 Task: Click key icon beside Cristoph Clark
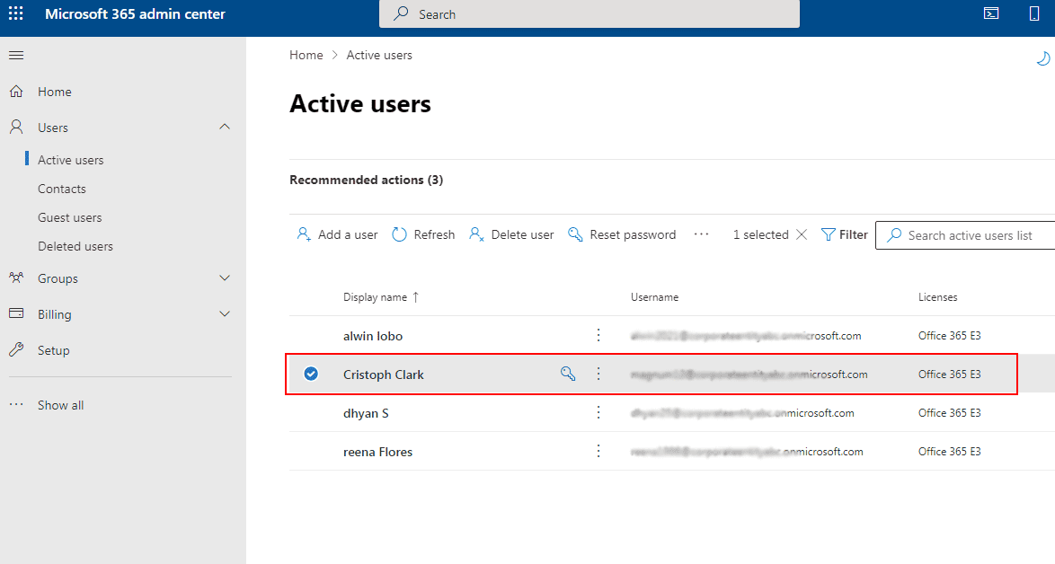tap(568, 375)
